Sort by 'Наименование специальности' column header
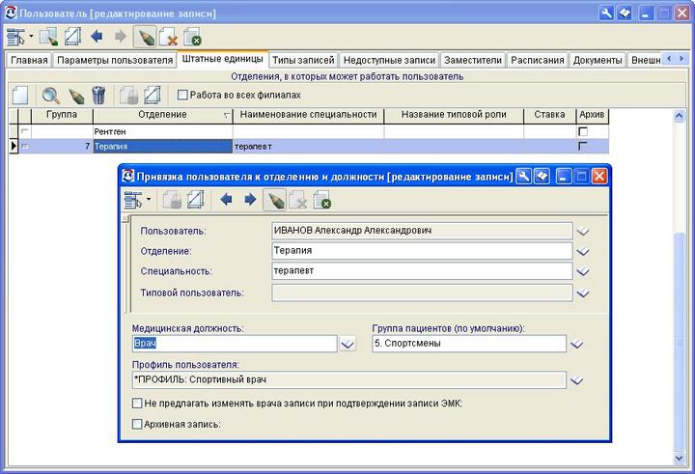The height and width of the screenshot is (474, 695). click(308, 115)
